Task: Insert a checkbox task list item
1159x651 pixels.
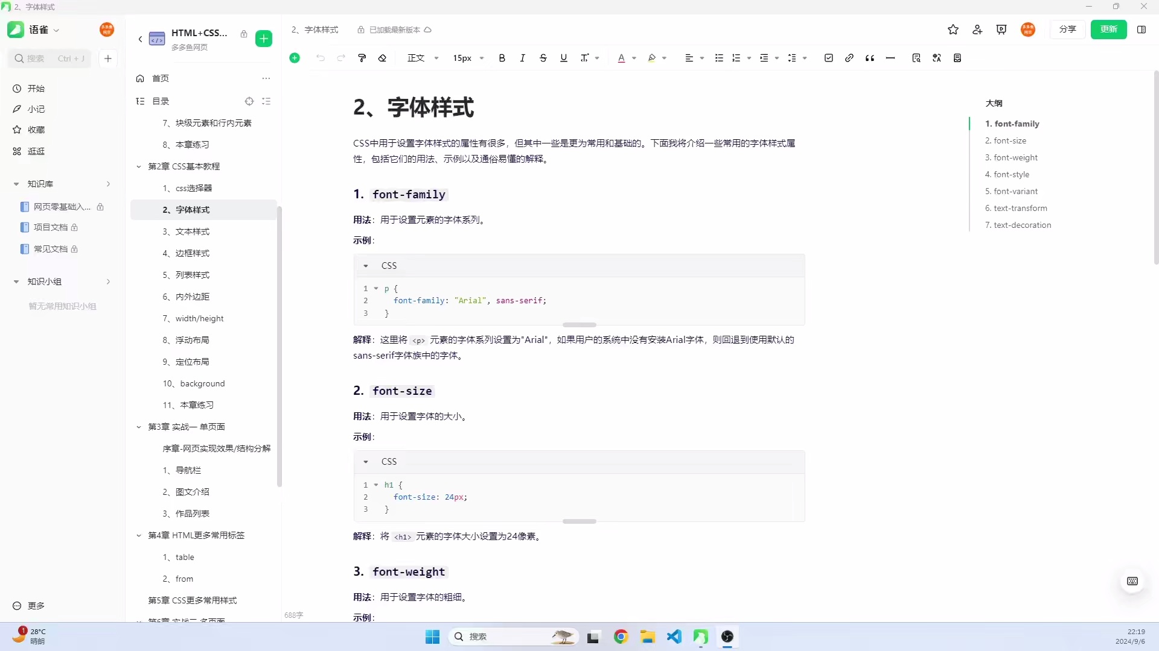Action: (829, 58)
